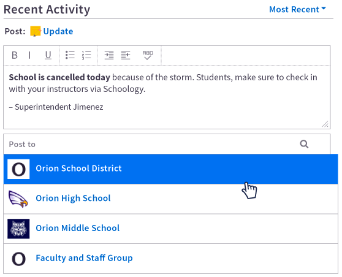
Task: Insert a numbered list
Action: pos(86,55)
